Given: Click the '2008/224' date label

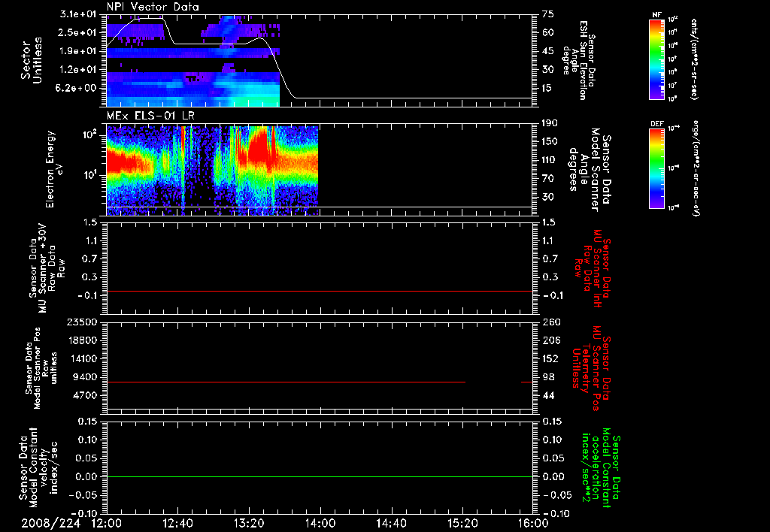Looking at the screenshot, I should 50,523.
